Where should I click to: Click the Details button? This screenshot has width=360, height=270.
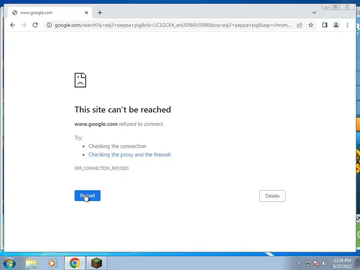[272, 196]
